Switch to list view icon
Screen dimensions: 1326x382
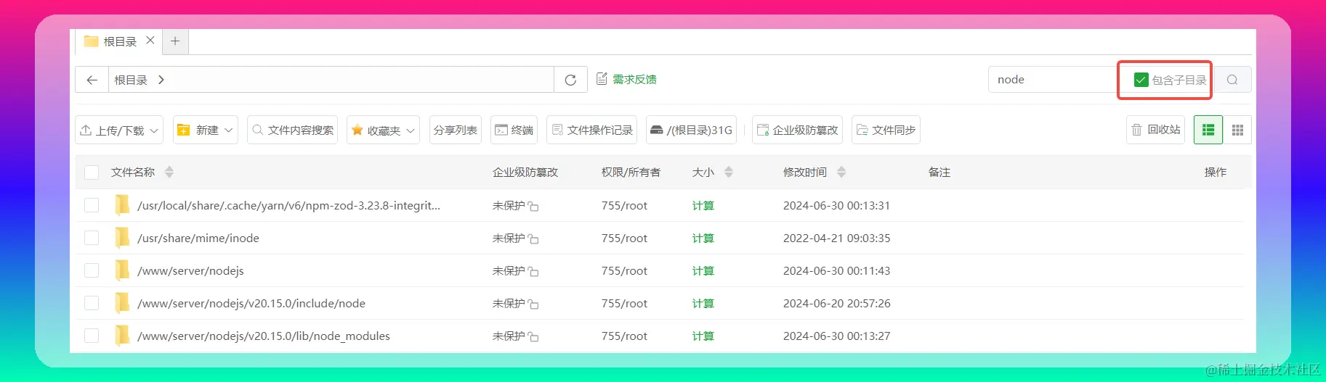pyautogui.click(x=1208, y=130)
